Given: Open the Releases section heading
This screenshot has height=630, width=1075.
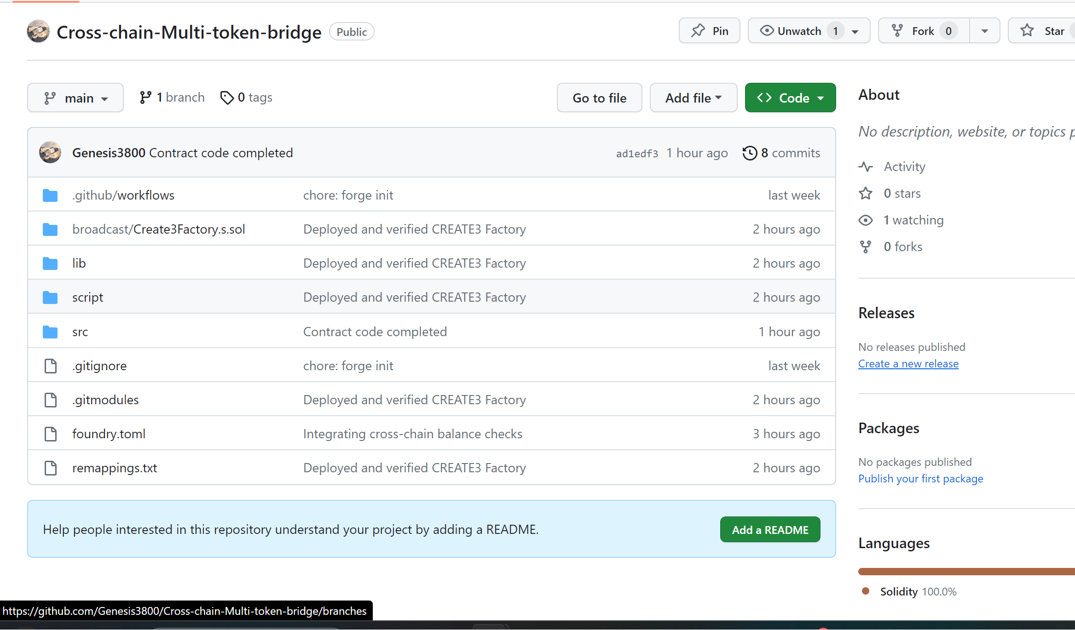Looking at the screenshot, I should [x=886, y=313].
